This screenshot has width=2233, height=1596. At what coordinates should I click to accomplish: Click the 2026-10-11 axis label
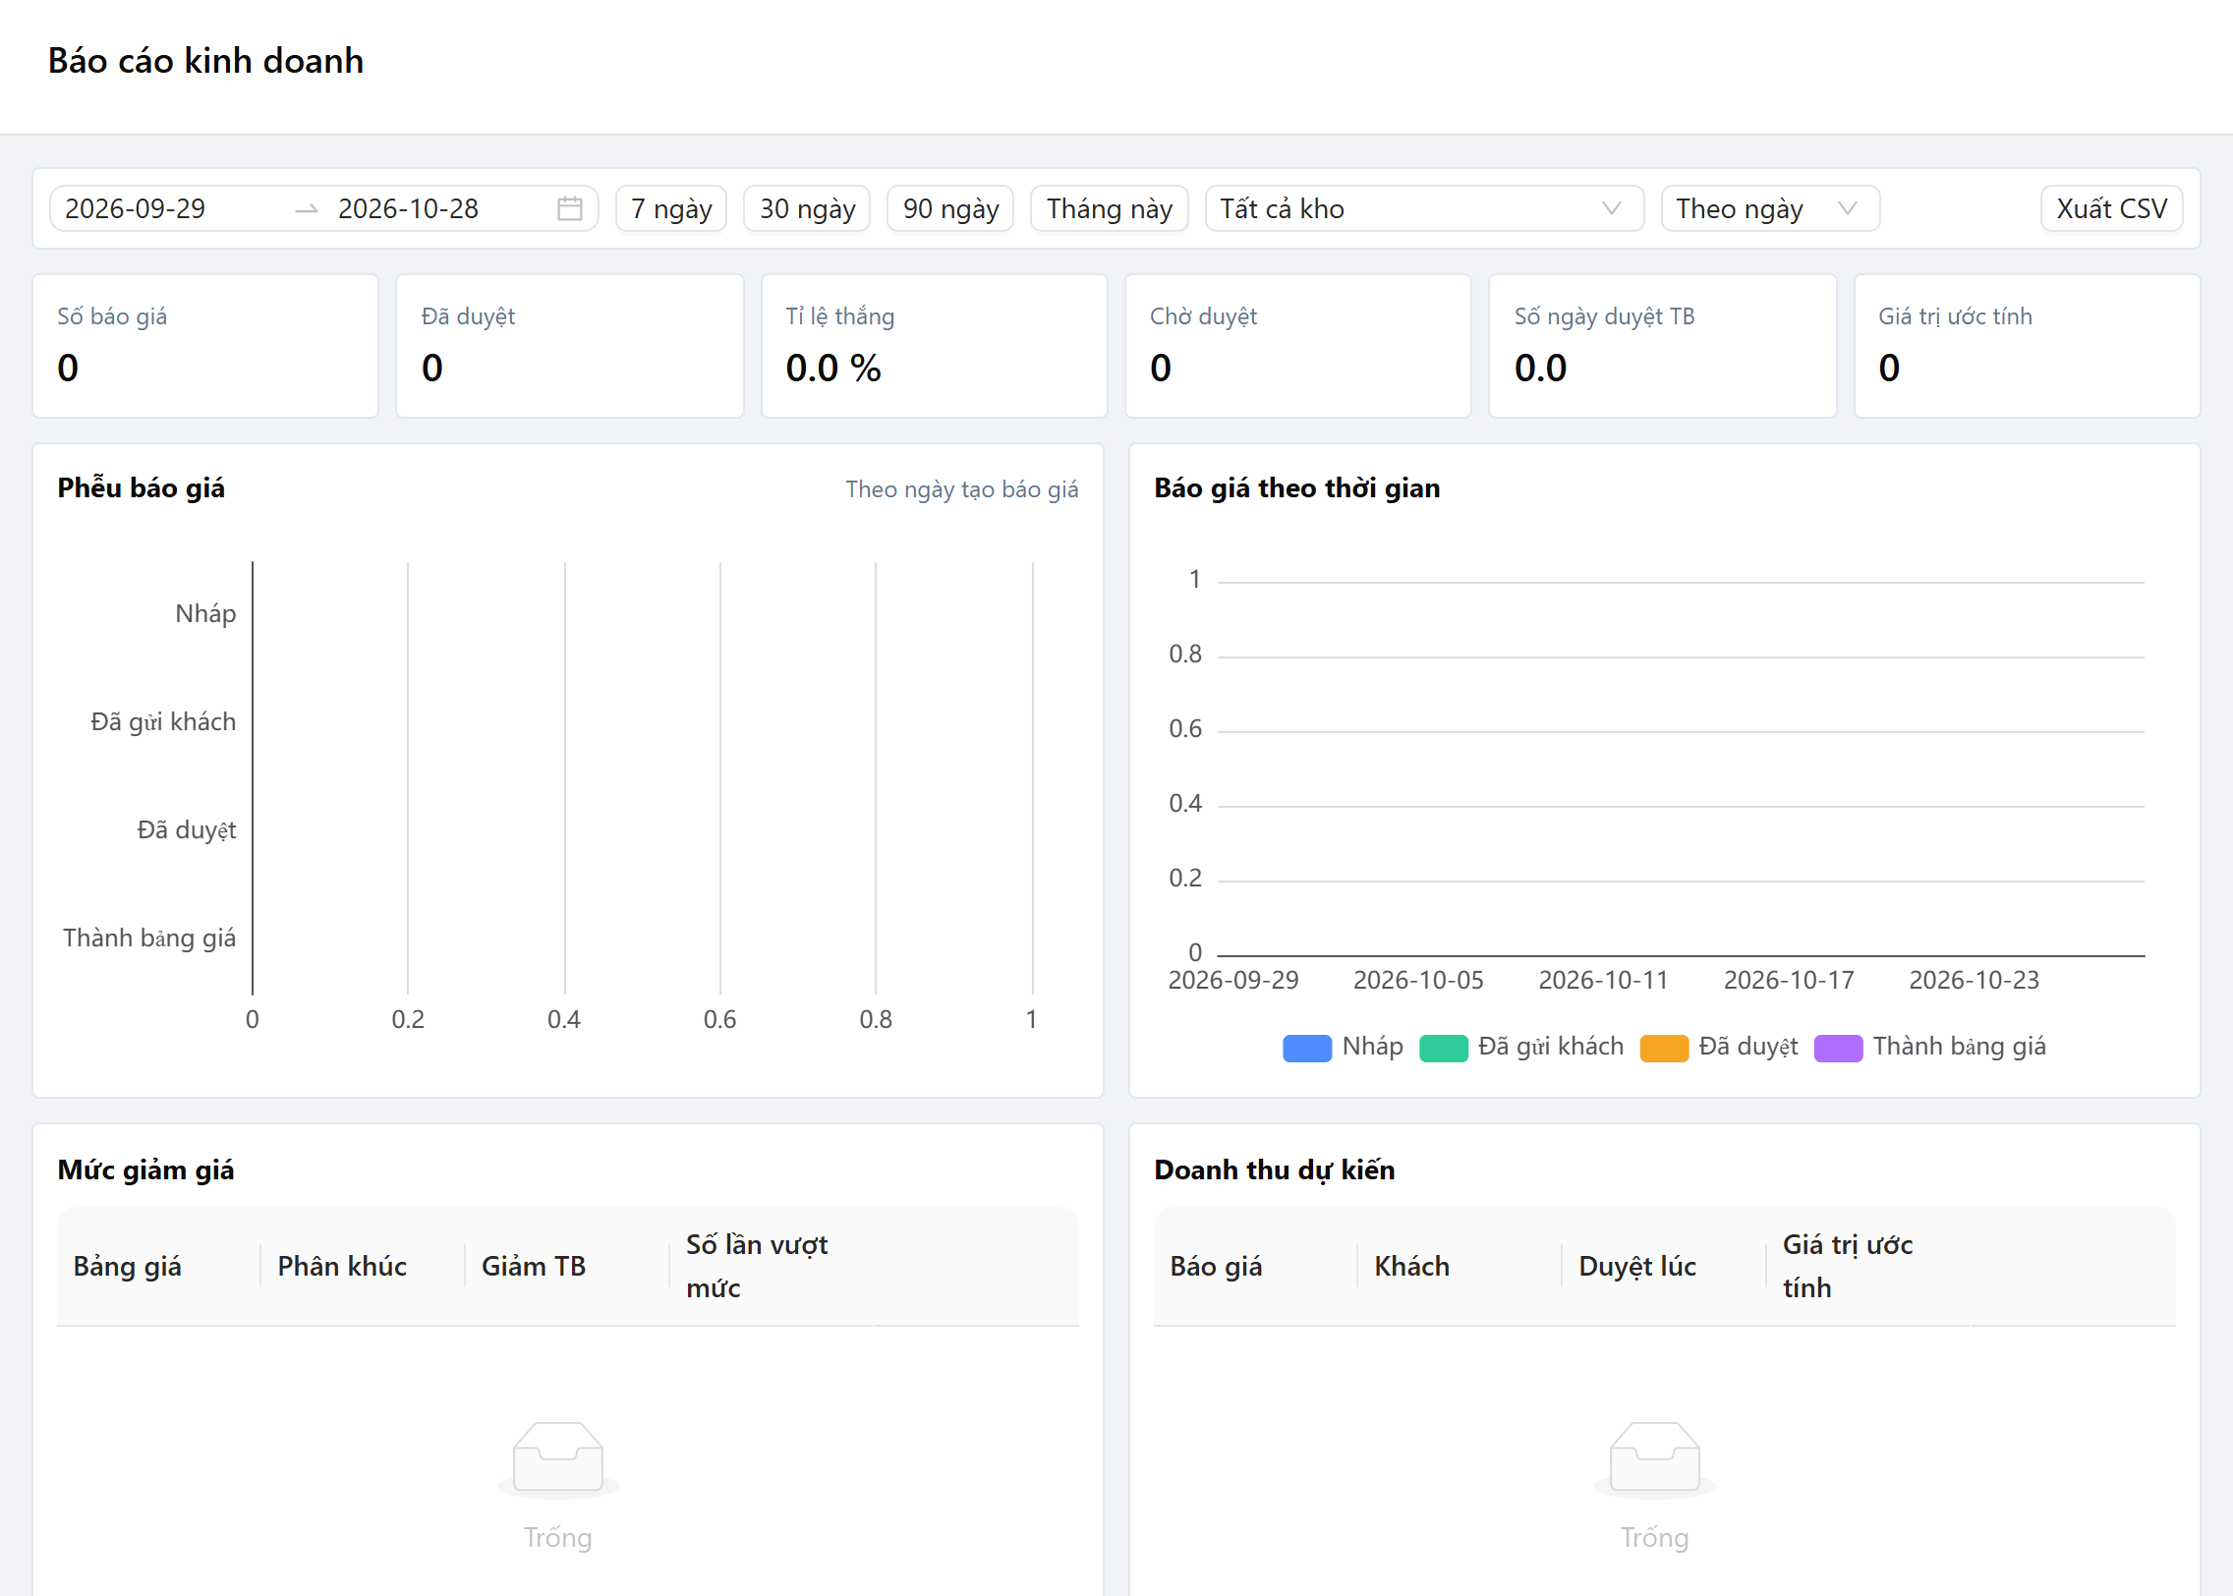click(x=1603, y=980)
